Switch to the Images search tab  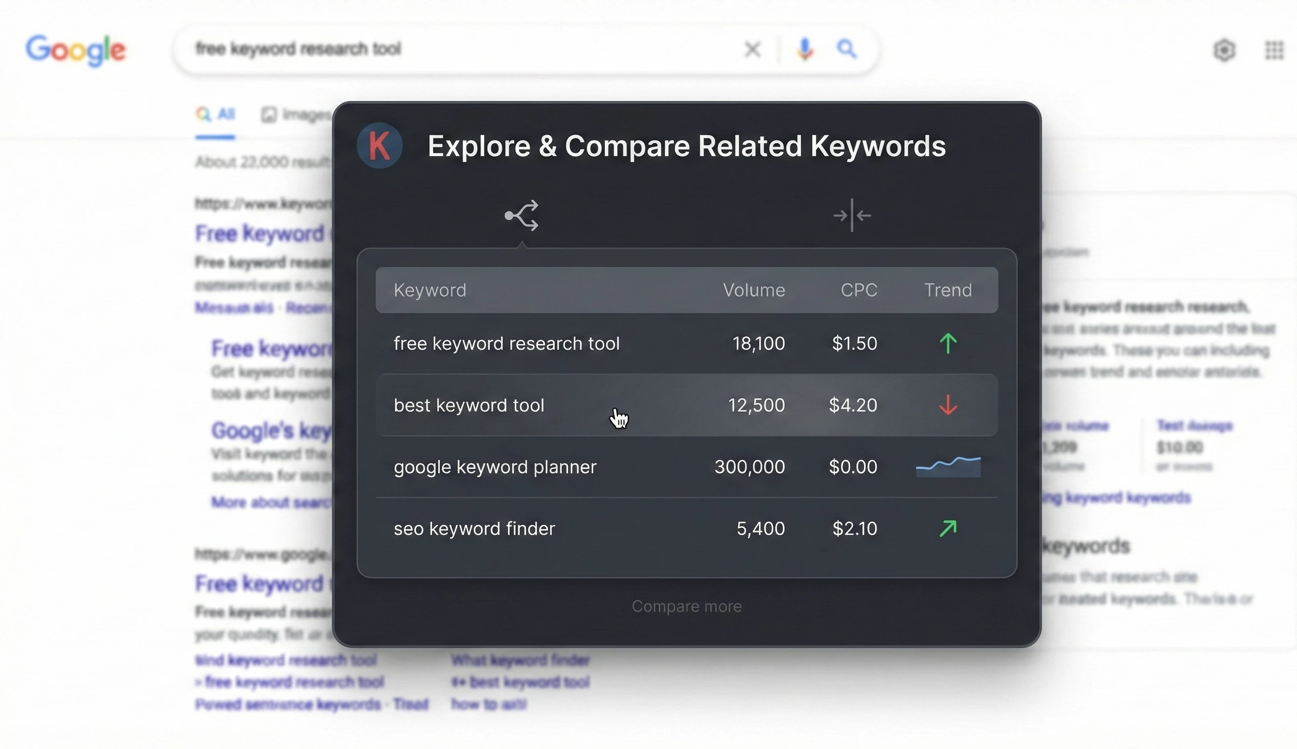(x=297, y=114)
